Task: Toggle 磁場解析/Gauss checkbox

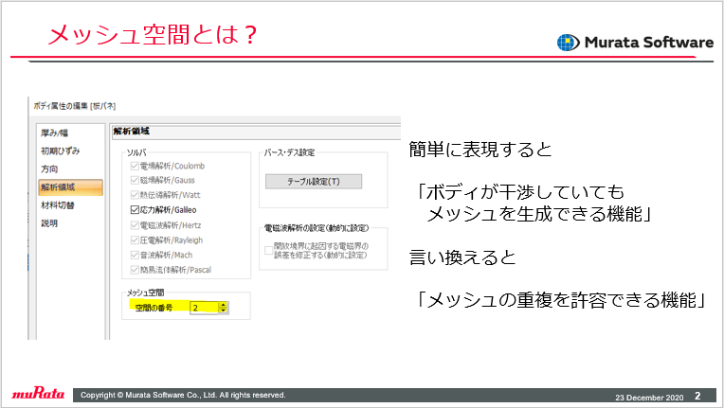Action: 135,180
